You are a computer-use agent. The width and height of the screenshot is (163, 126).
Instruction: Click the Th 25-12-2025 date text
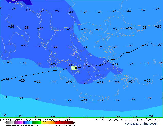108,120
